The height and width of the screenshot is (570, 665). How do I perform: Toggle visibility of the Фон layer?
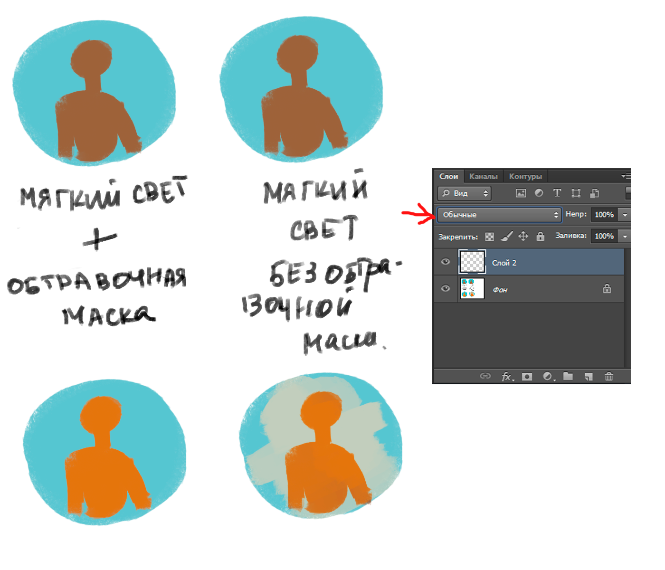[x=446, y=289]
